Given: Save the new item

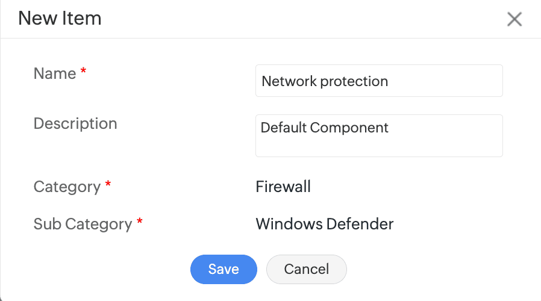Looking at the screenshot, I should 224,269.
